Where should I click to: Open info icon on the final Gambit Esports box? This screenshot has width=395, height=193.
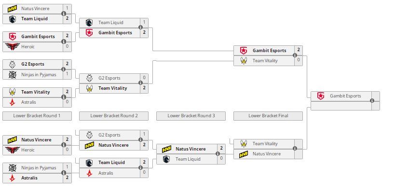click(372, 101)
